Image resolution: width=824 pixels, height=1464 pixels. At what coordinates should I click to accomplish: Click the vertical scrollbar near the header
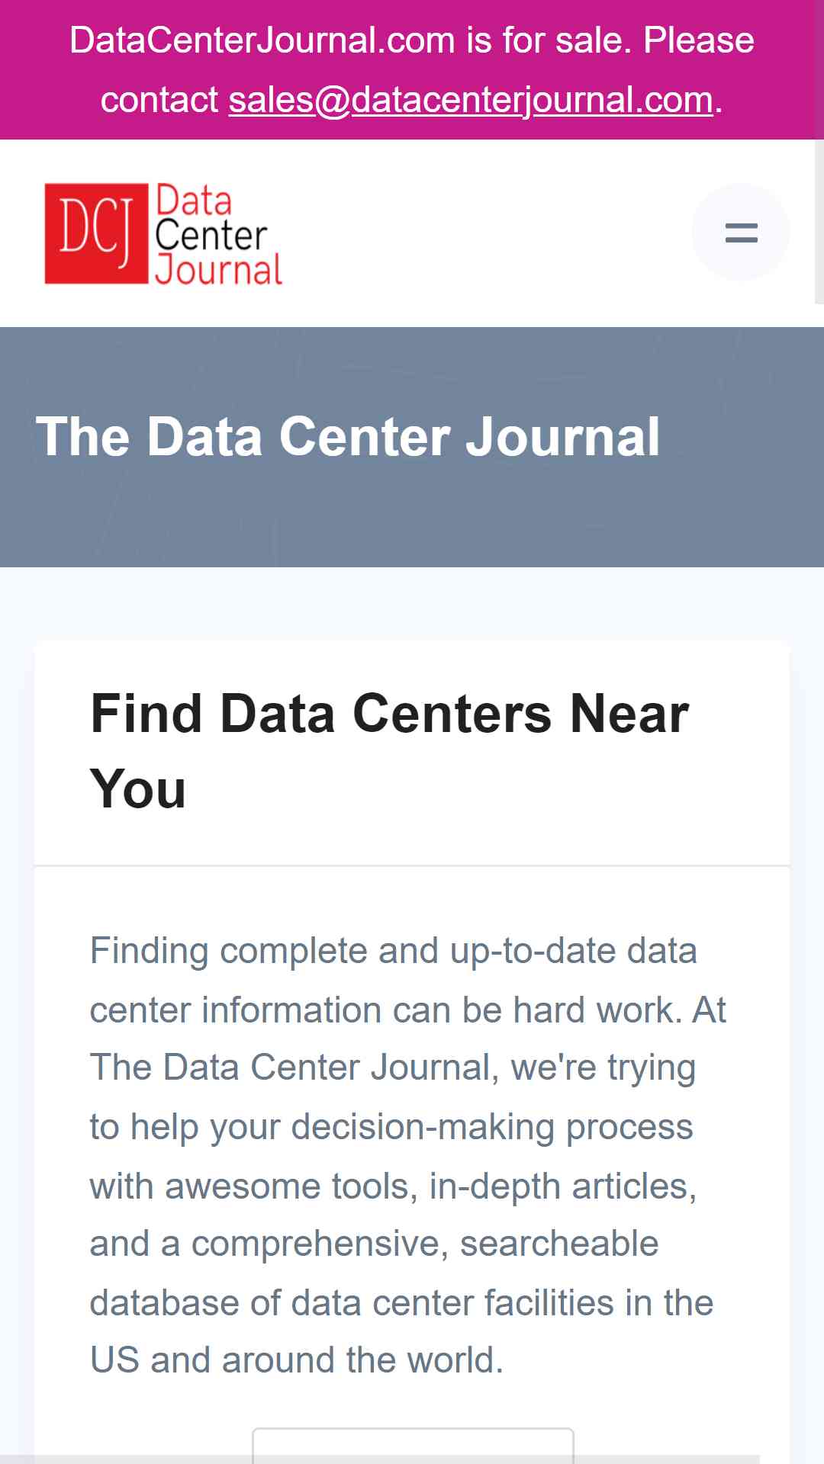[x=819, y=221]
